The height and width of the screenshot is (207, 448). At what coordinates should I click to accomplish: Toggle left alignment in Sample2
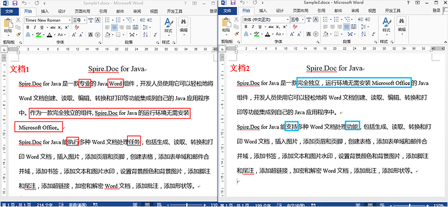(x=326, y=27)
